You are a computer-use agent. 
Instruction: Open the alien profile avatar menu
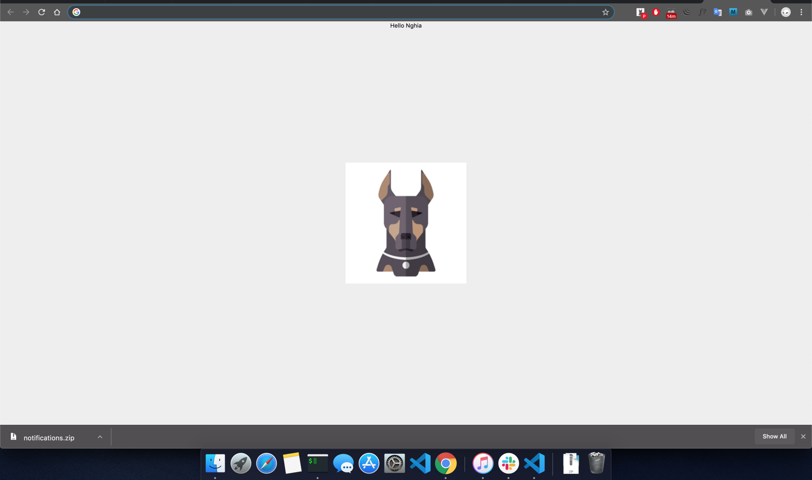click(x=786, y=12)
